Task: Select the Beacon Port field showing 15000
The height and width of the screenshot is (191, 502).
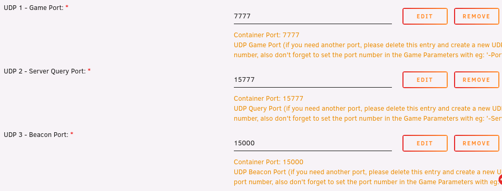Action: (x=312, y=143)
